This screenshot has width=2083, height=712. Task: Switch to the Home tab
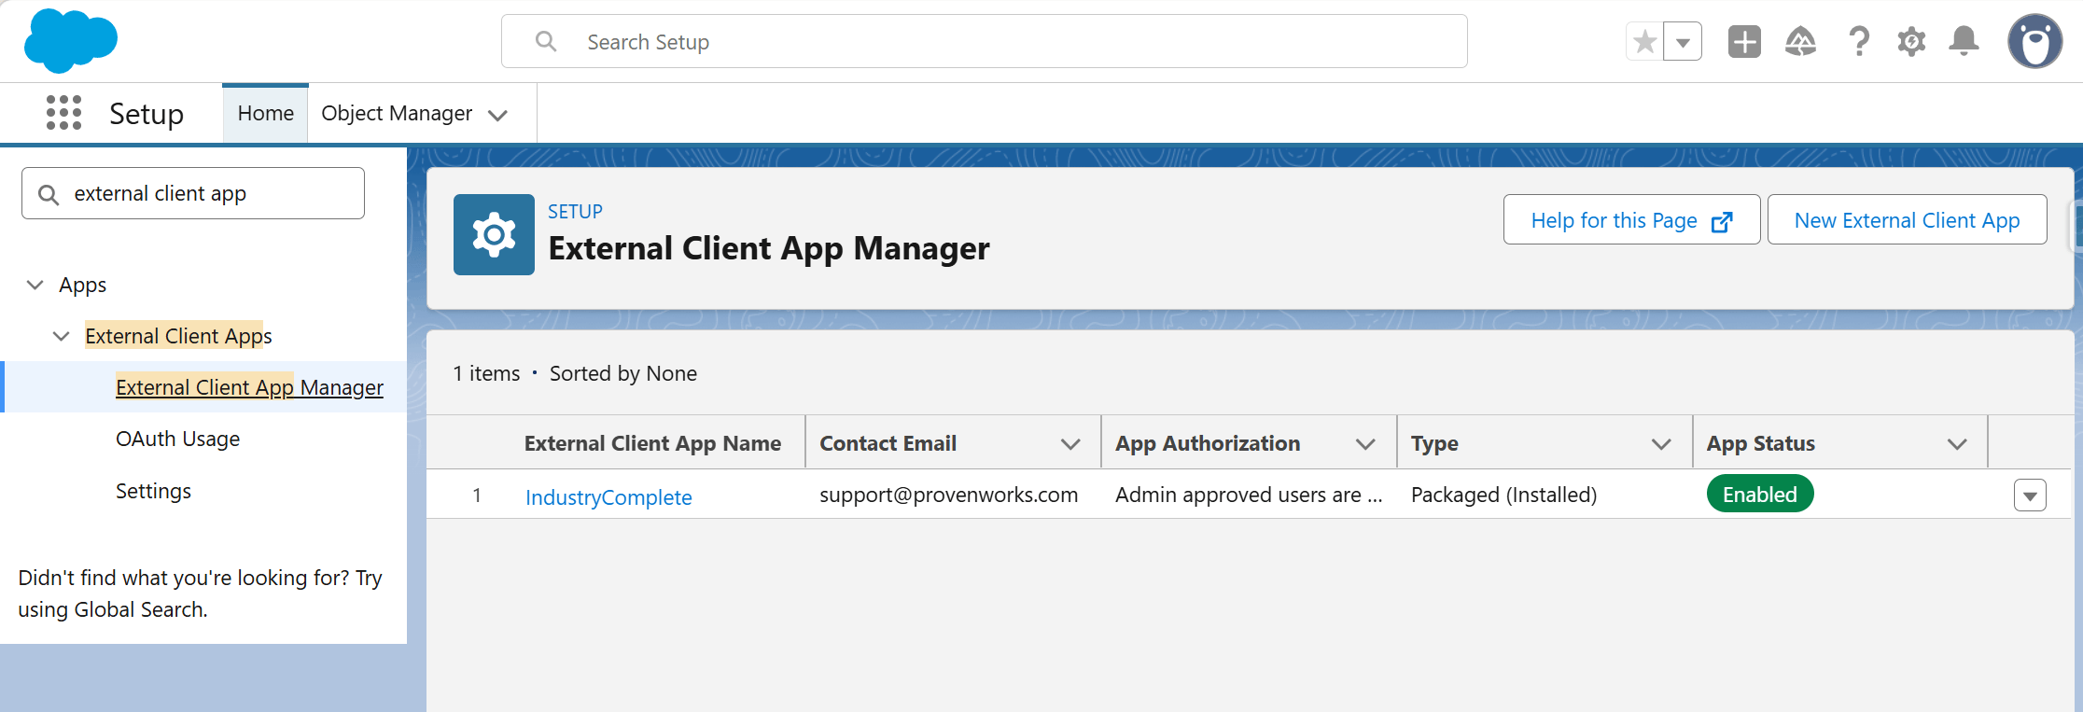(266, 113)
